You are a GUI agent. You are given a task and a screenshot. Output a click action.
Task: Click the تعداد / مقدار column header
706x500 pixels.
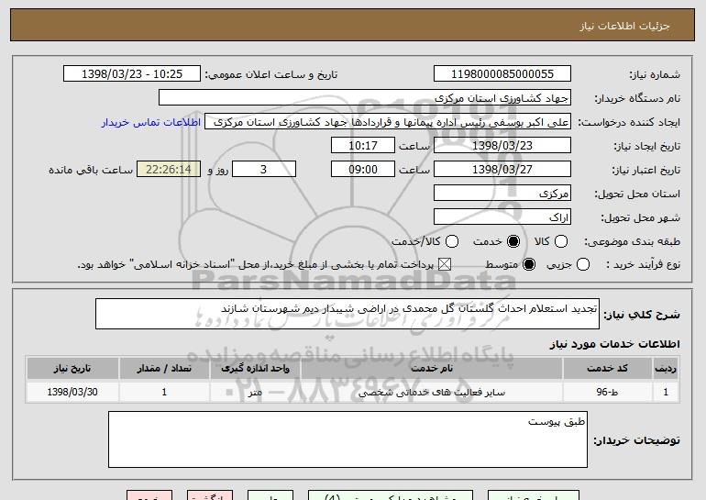[x=164, y=369]
